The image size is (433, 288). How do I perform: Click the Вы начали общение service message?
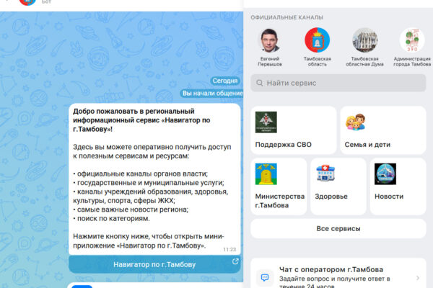tap(211, 93)
